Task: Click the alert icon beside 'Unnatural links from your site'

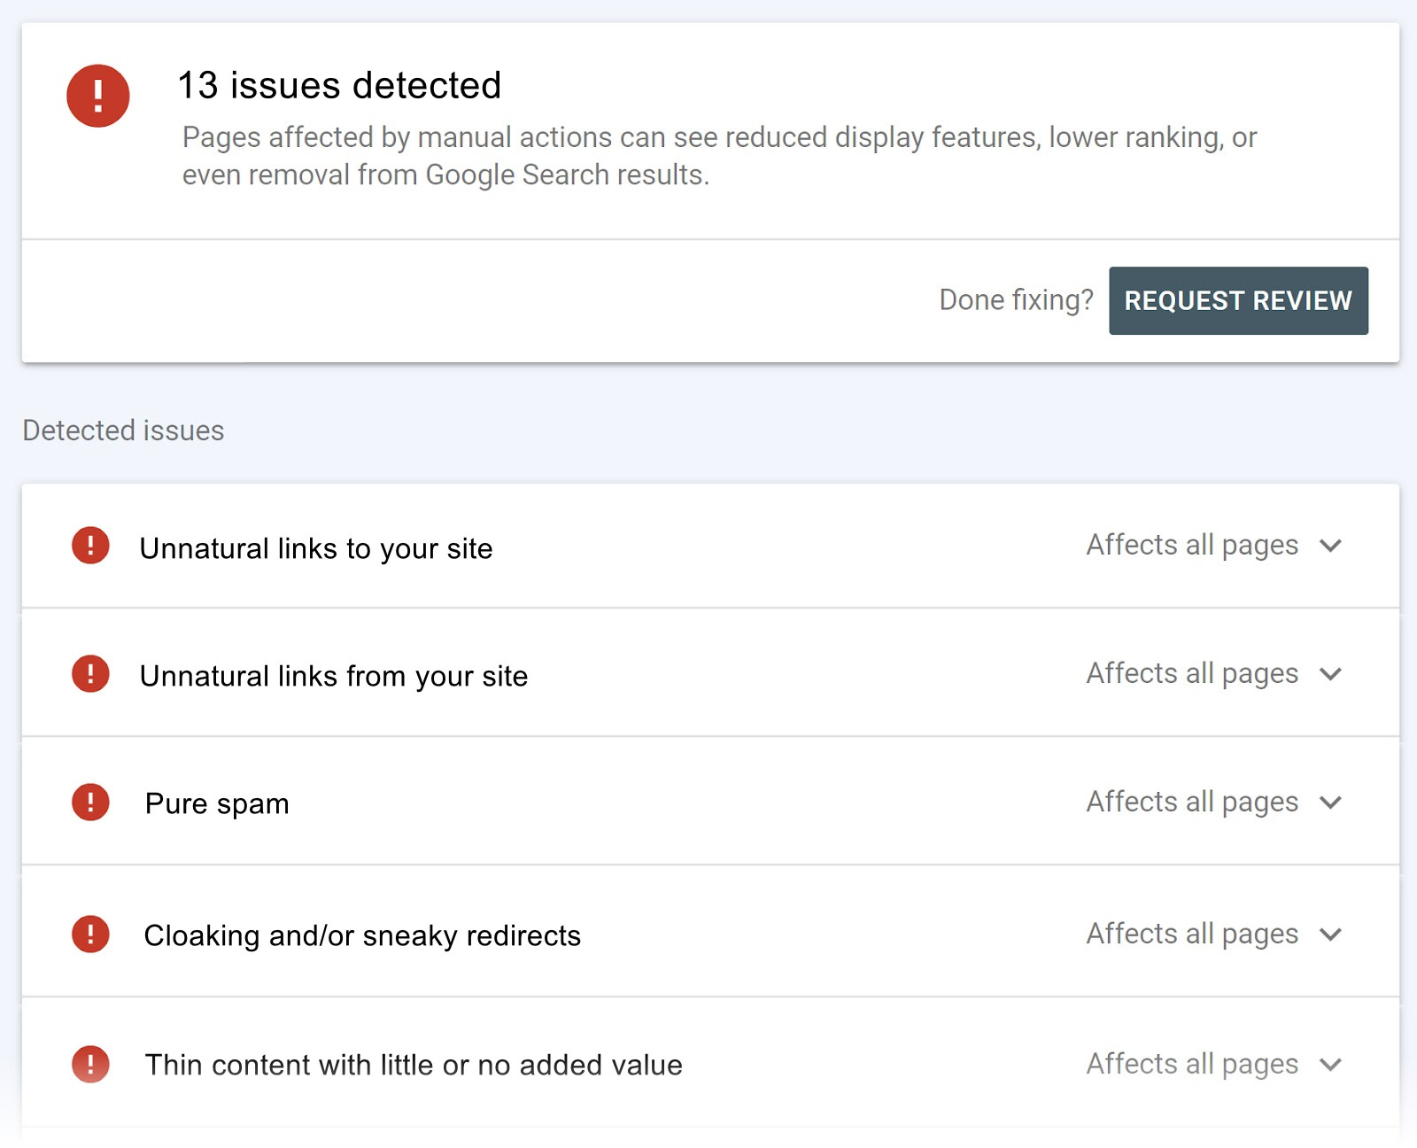Action: tap(89, 674)
